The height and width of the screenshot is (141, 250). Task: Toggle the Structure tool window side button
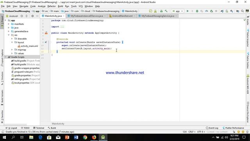[x=2, y=78]
